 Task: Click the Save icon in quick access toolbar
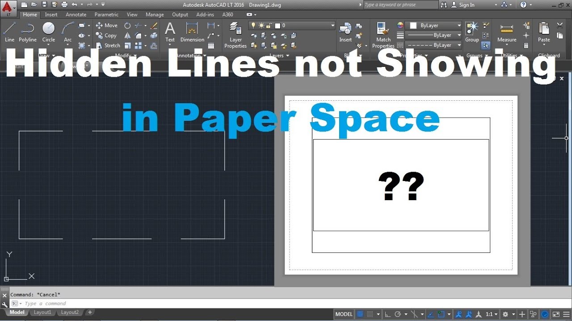pyautogui.click(x=44, y=4)
